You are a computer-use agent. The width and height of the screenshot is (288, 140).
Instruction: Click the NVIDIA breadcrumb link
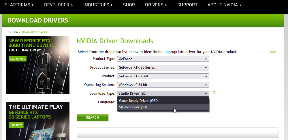click(13, 32)
